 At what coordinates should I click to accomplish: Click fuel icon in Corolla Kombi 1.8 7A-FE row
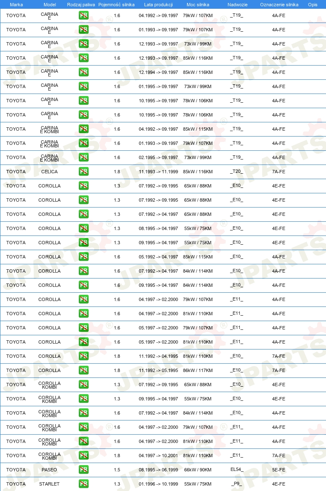(x=83, y=456)
